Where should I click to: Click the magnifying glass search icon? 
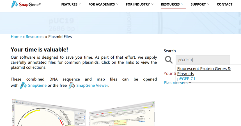click(x=169, y=59)
